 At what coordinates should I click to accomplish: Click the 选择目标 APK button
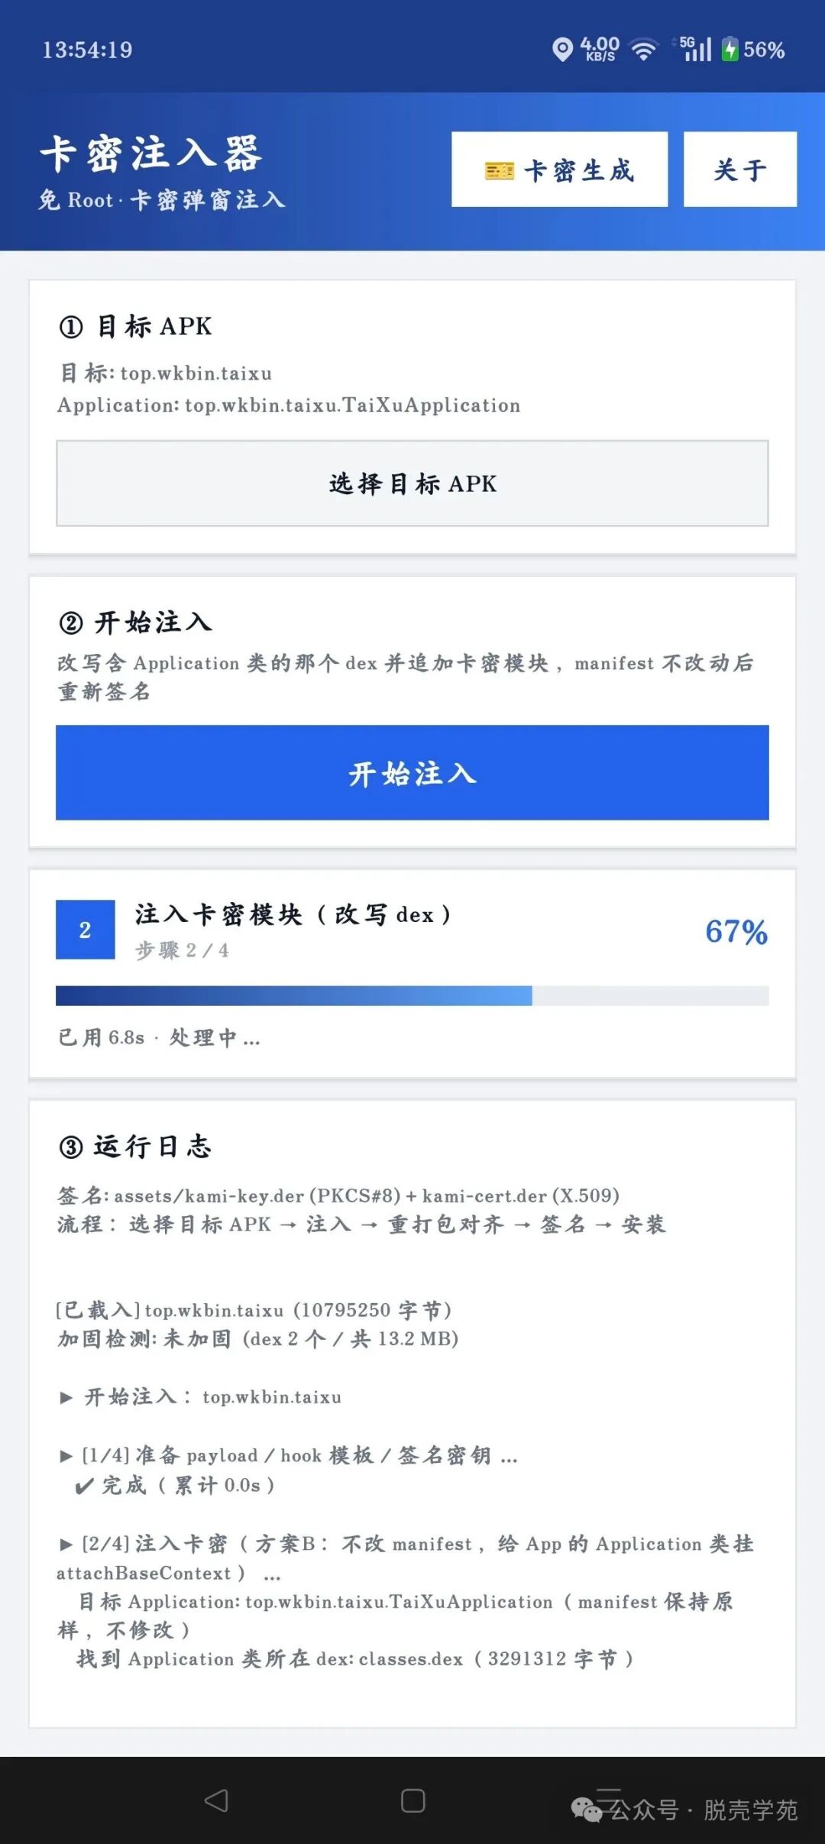click(412, 484)
